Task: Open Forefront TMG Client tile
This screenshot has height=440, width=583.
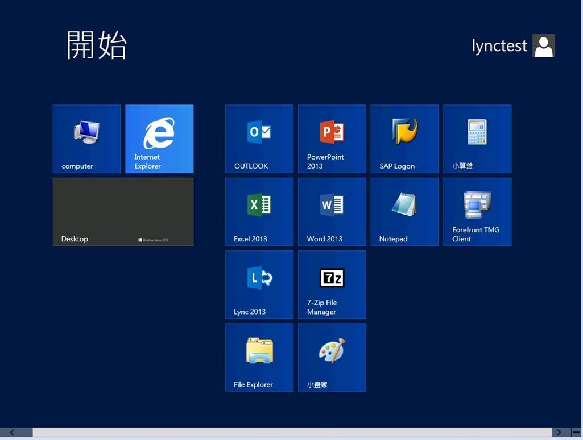Action: point(477,211)
